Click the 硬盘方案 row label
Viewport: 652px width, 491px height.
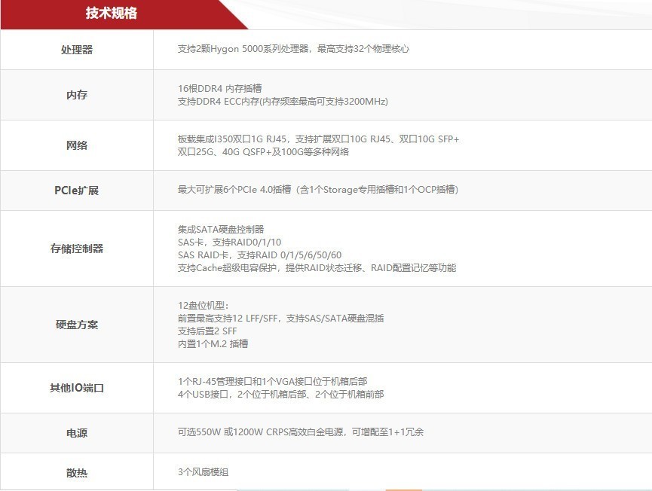(x=77, y=325)
